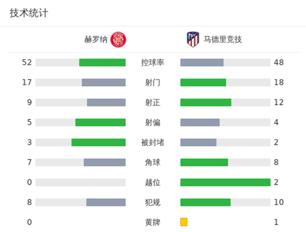306x232 pixels.
Task: Click the 射正 stat label
Action: click(152, 102)
